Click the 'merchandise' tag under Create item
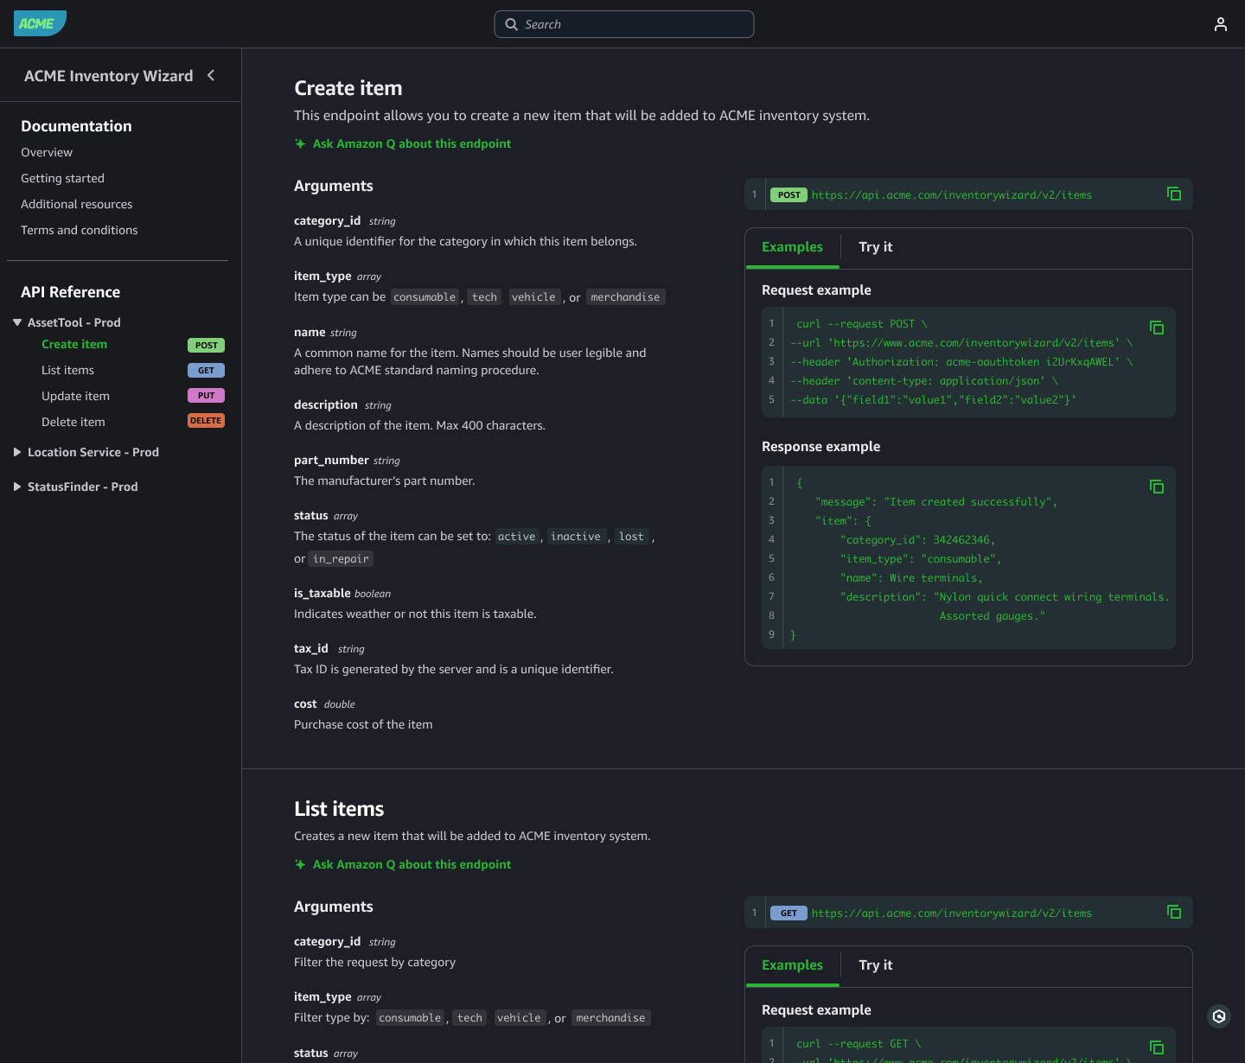 [x=625, y=297]
